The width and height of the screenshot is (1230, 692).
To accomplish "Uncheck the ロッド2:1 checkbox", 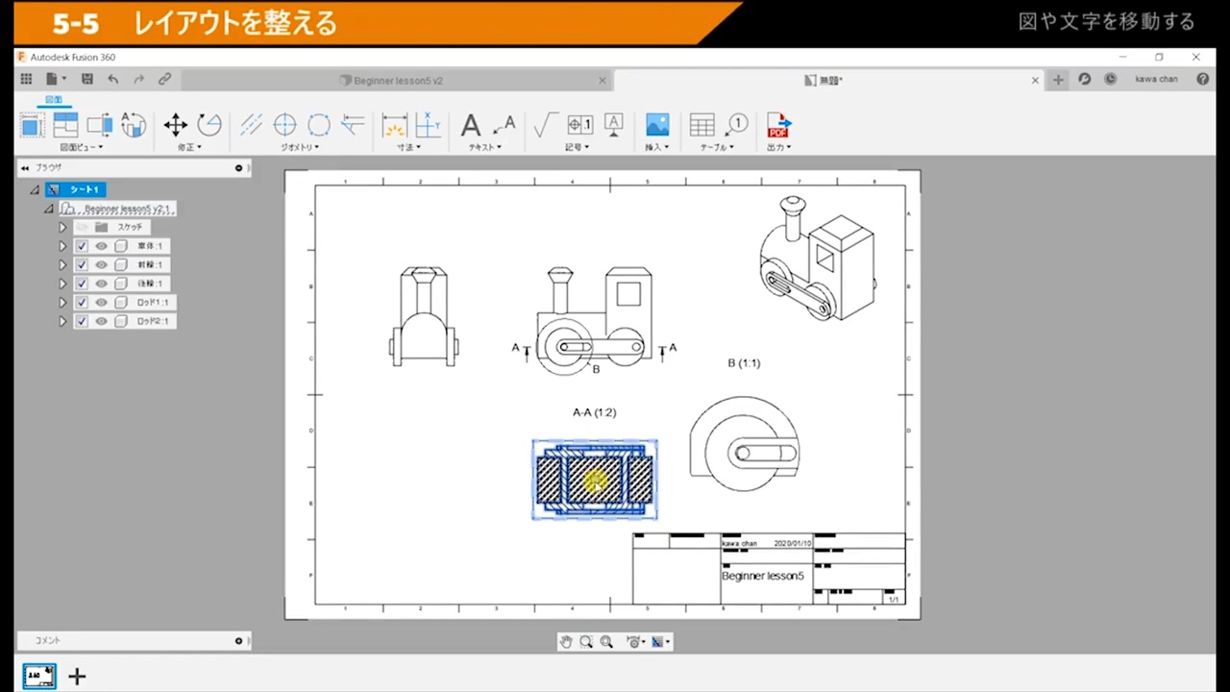I will [82, 321].
